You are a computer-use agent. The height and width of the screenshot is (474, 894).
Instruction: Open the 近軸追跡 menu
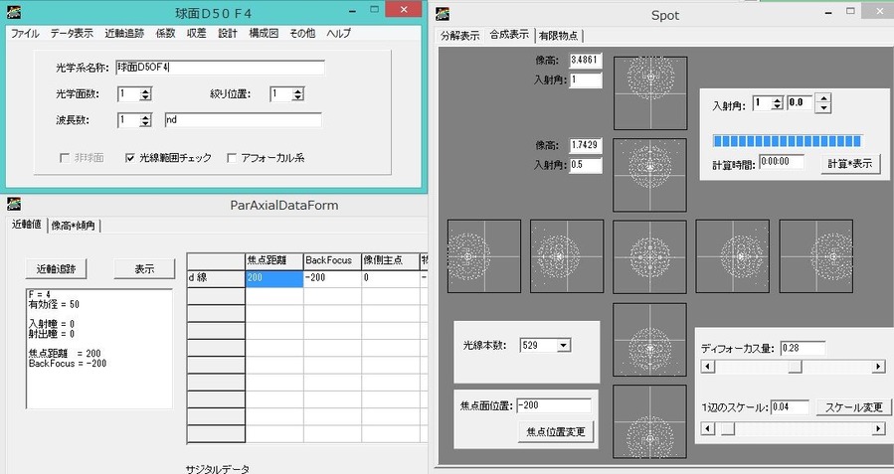pos(124,34)
